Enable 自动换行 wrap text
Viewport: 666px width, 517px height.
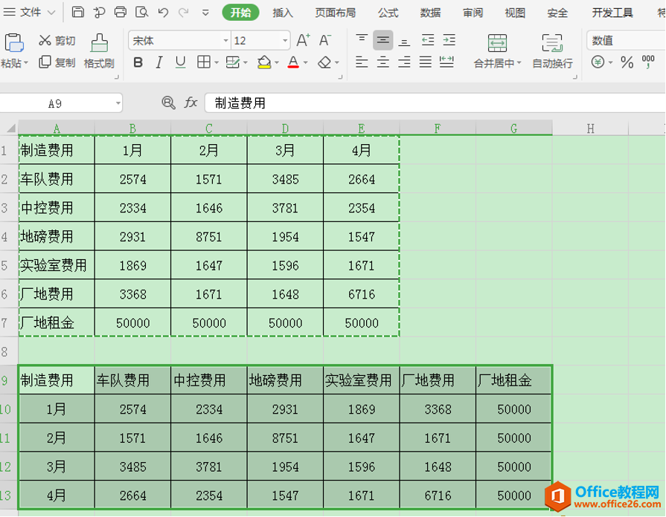pyautogui.click(x=552, y=51)
